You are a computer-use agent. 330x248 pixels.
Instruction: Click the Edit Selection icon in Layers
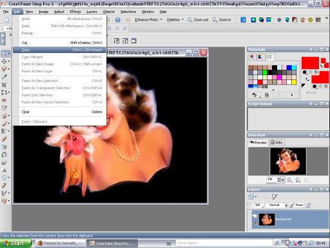tap(274, 197)
